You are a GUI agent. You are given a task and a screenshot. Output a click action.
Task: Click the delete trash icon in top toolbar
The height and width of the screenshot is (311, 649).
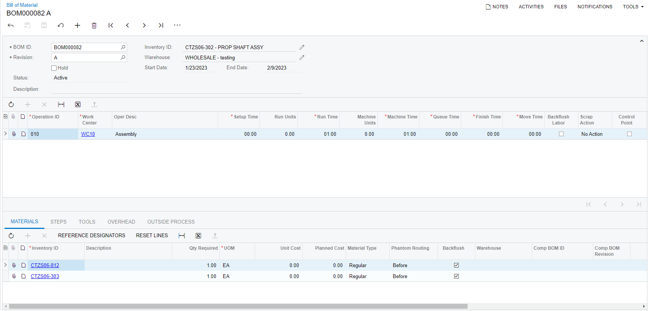pos(94,25)
